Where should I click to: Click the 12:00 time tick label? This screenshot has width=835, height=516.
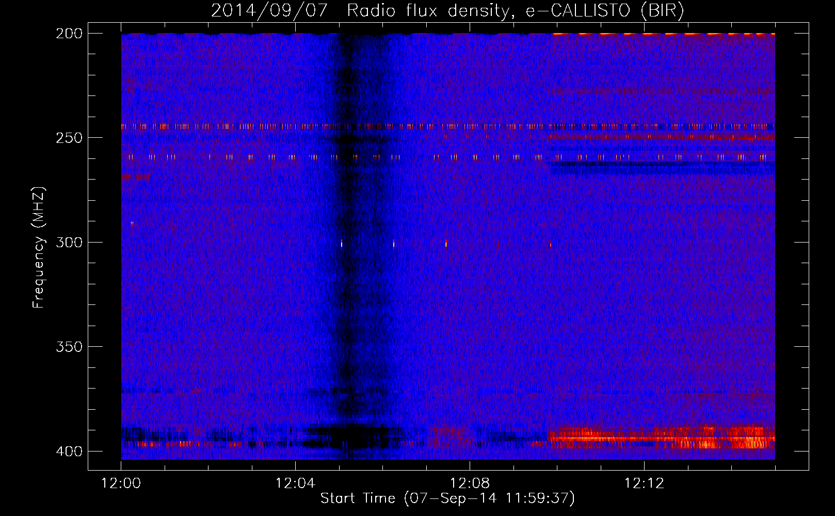pos(121,483)
